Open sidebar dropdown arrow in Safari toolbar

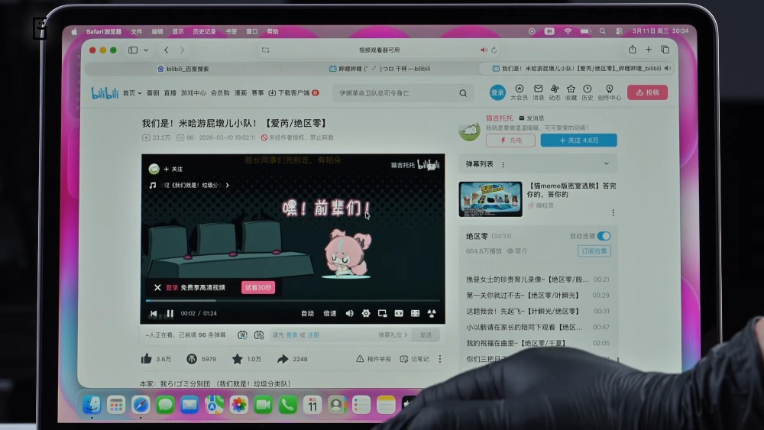click(x=146, y=50)
